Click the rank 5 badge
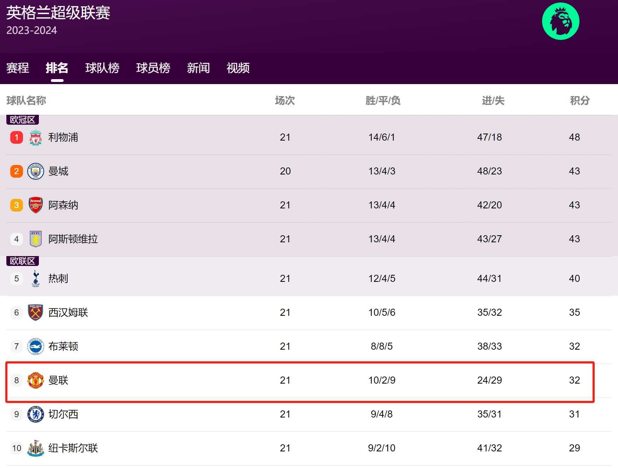The height and width of the screenshot is (468, 618). (x=17, y=279)
